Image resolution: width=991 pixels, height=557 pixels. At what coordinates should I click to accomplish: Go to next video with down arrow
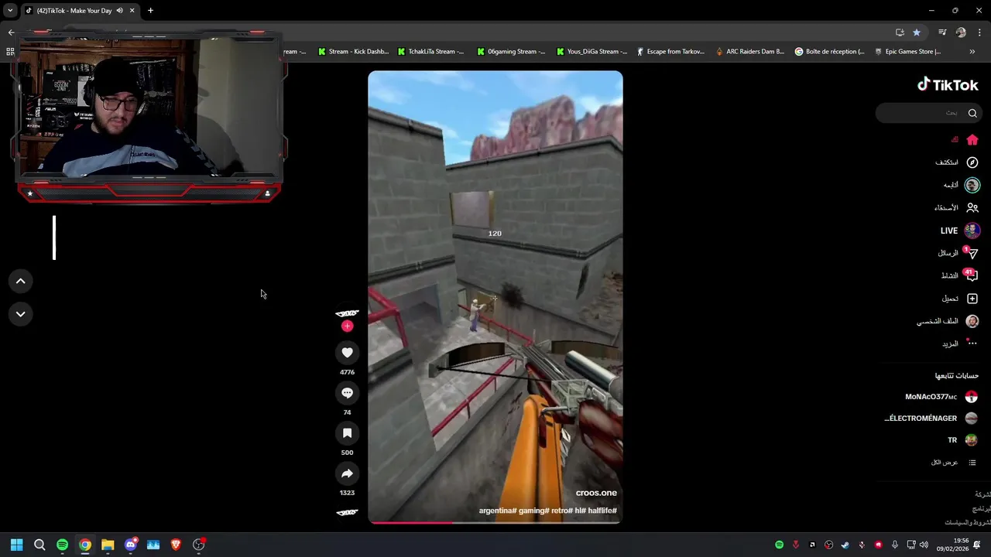coord(21,314)
